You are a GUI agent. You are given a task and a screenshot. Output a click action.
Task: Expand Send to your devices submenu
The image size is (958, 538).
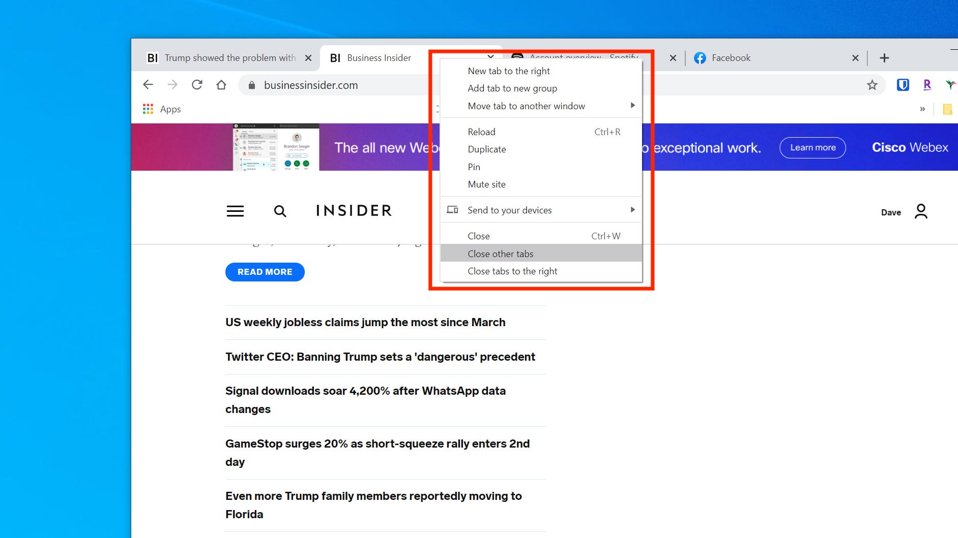click(541, 210)
